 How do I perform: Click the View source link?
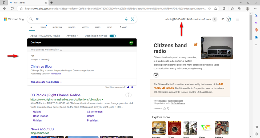click(55, 74)
